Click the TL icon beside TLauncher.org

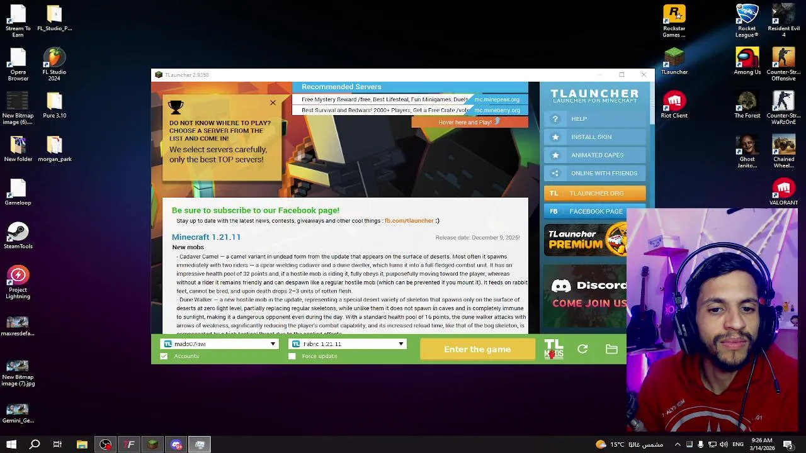(553, 193)
